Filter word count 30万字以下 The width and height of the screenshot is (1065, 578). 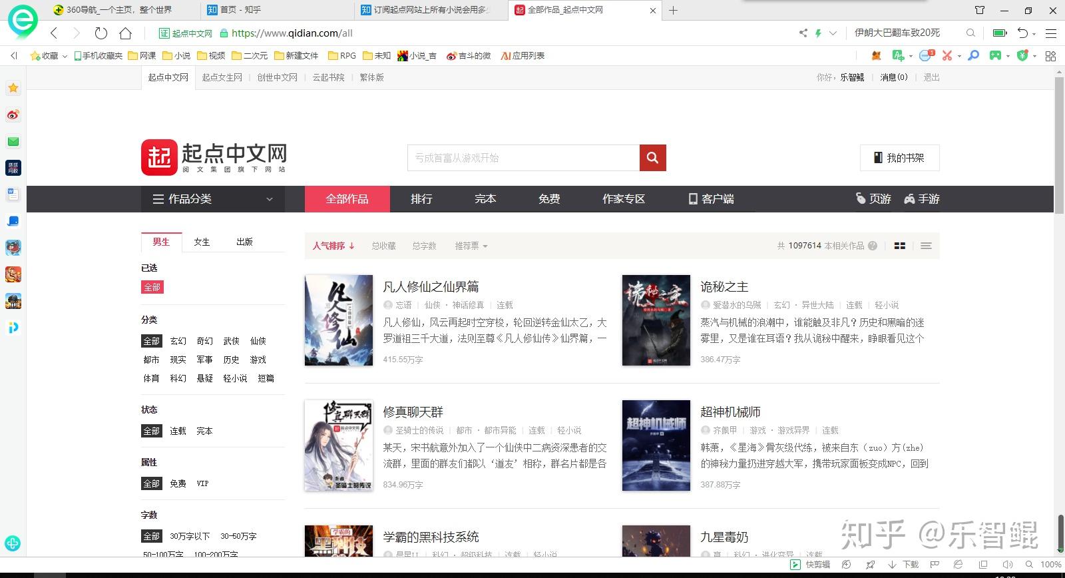coord(189,536)
